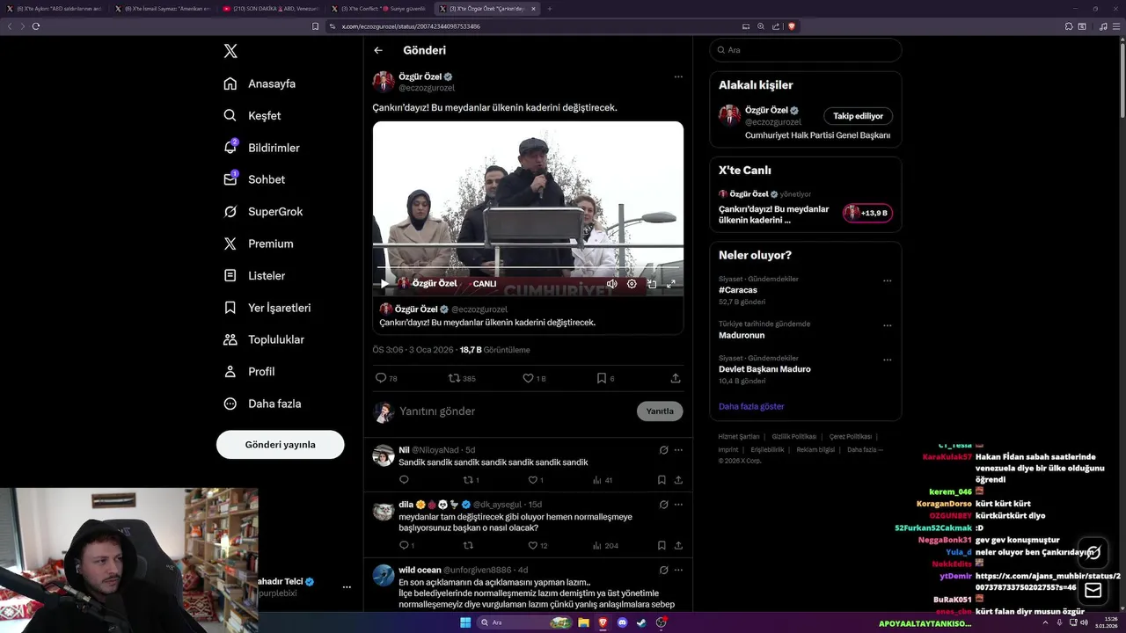The image size is (1126, 633).
Task: Mute the video sound
Action: (x=611, y=283)
